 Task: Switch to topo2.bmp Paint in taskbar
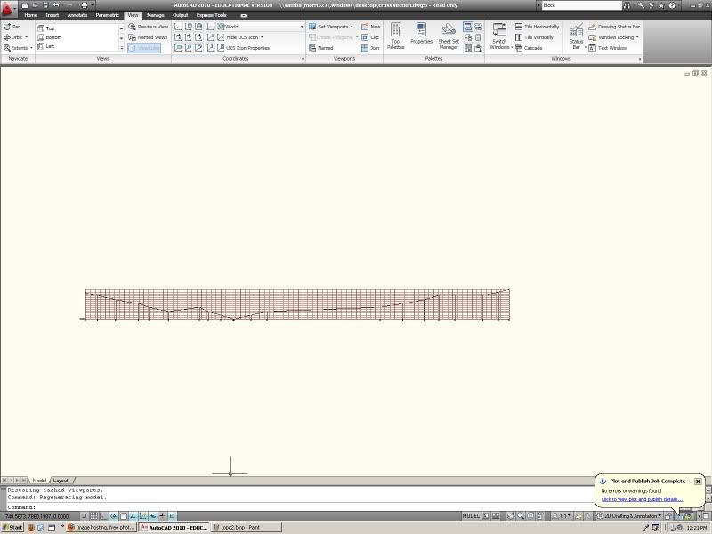pos(246,527)
